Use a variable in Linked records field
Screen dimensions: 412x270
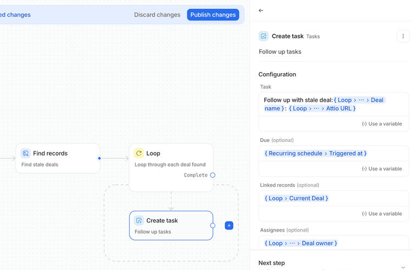(382, 214)
